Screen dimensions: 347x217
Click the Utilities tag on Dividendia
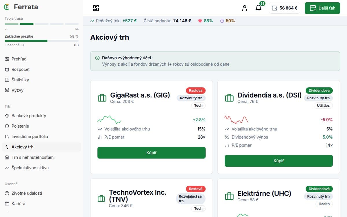[323, 106]
